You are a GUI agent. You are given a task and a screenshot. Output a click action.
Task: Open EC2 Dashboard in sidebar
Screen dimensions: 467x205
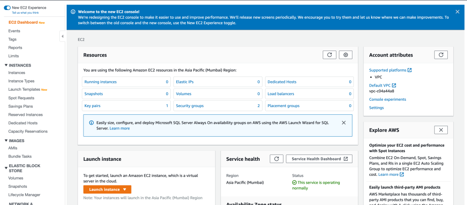pos(23,22)
